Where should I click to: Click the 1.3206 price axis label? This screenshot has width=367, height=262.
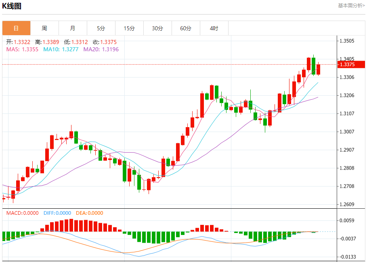(x=347, y=95)
